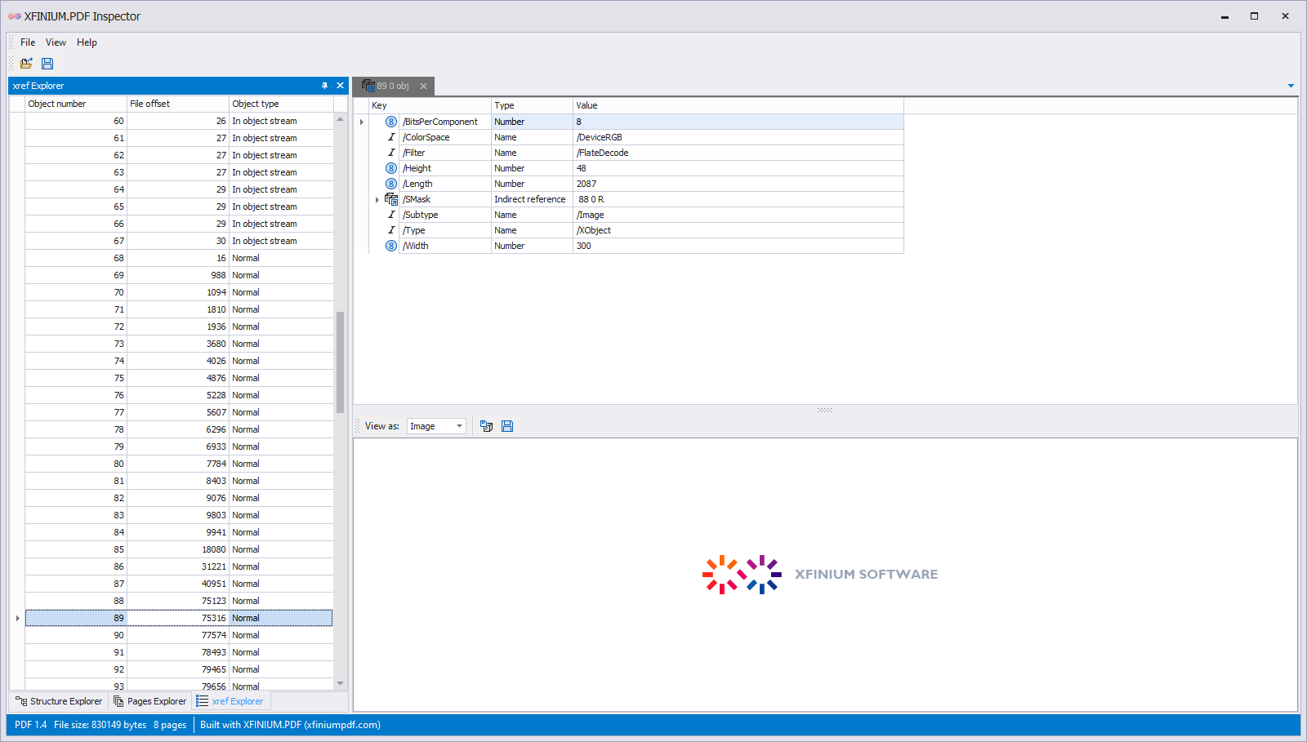Viewport: 1307px width, 742px height.
Task: Sort by File offset column header
Action: [178, 104]
